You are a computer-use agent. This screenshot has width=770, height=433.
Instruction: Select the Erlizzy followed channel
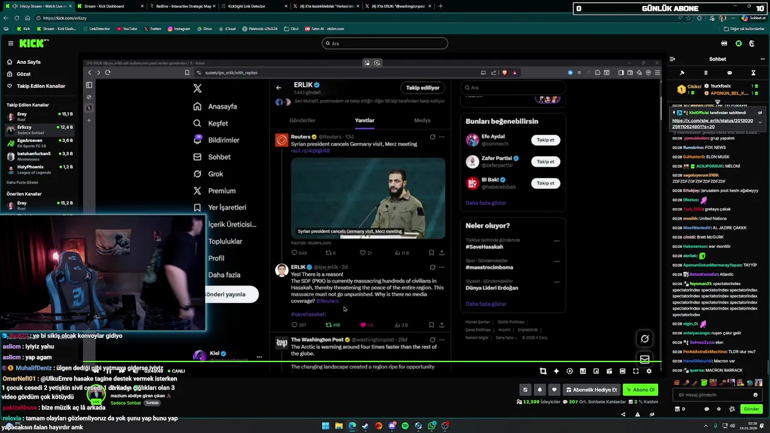(x=39, y=129)
